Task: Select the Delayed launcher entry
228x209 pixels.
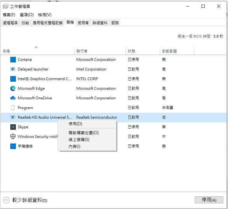Action: pos(33,69)
